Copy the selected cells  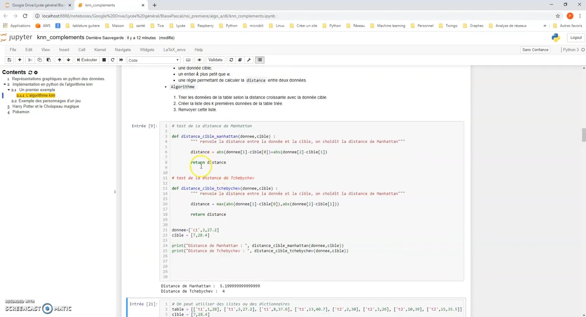(39, 60)
